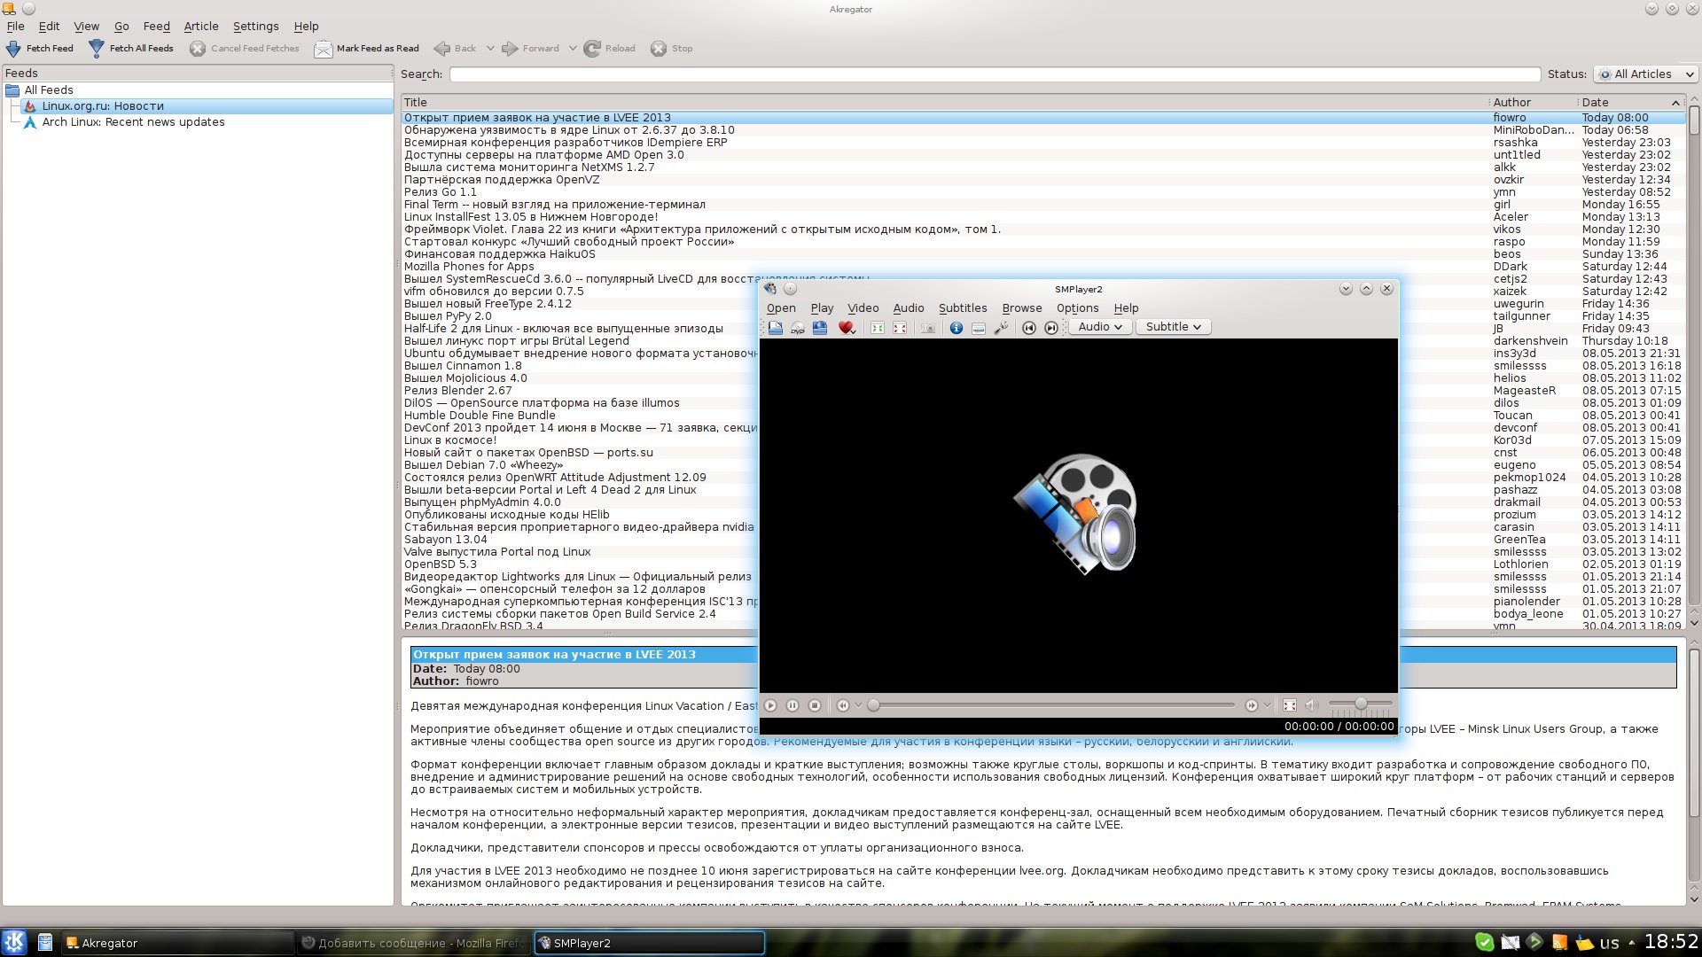
Task: Click the screenshot camera icon in SMPlayer
Action: [928, 328]
